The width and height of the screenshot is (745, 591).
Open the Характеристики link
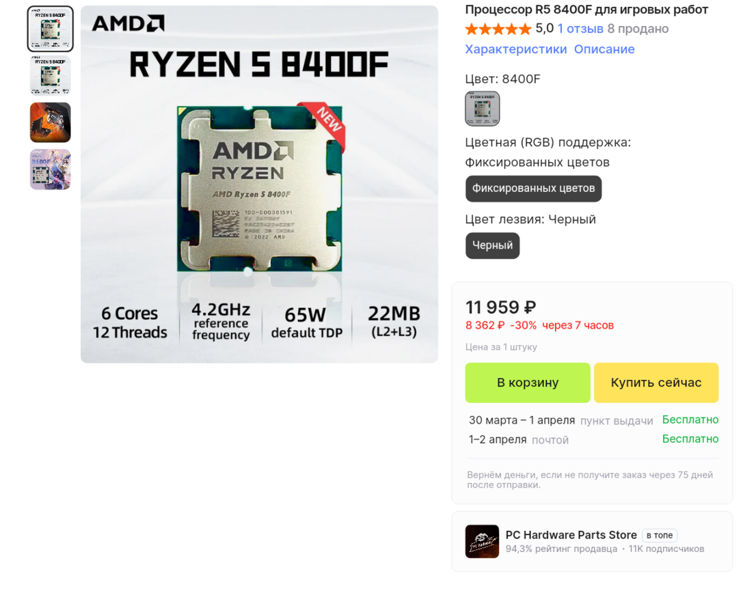[515, 49]
